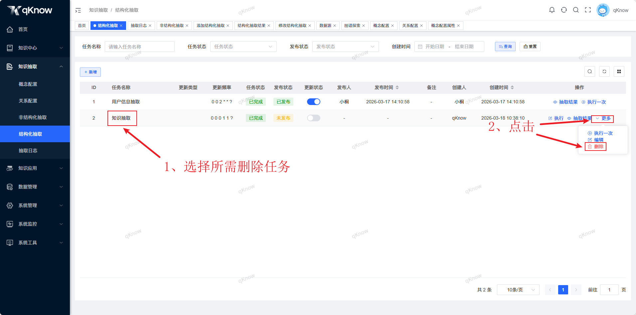Open 概念配置 in the sidebar
The height and width of the screenshot is (315, 636).
[35, 84]
